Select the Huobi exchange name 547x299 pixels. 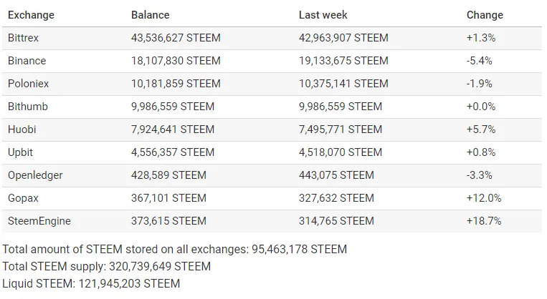22,129
